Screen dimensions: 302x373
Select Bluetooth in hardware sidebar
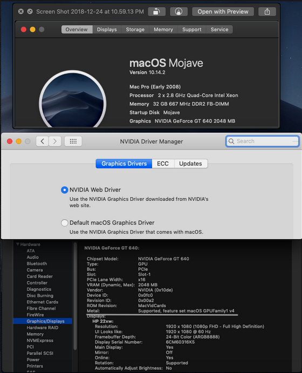(x=37, y=263)
